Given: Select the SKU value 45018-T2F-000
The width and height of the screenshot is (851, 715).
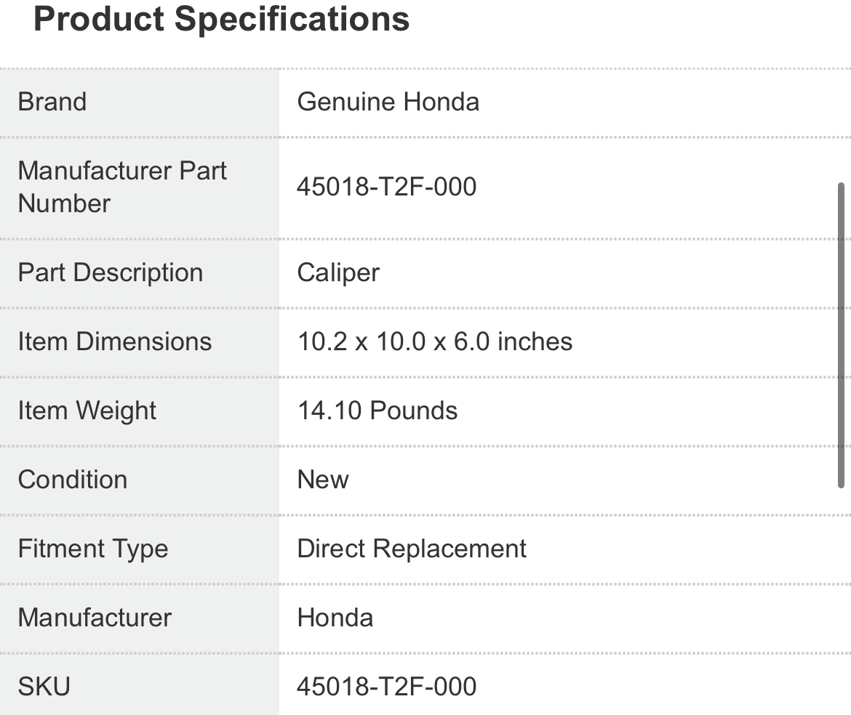Looking at the screenshot, I should click(386, 687).
